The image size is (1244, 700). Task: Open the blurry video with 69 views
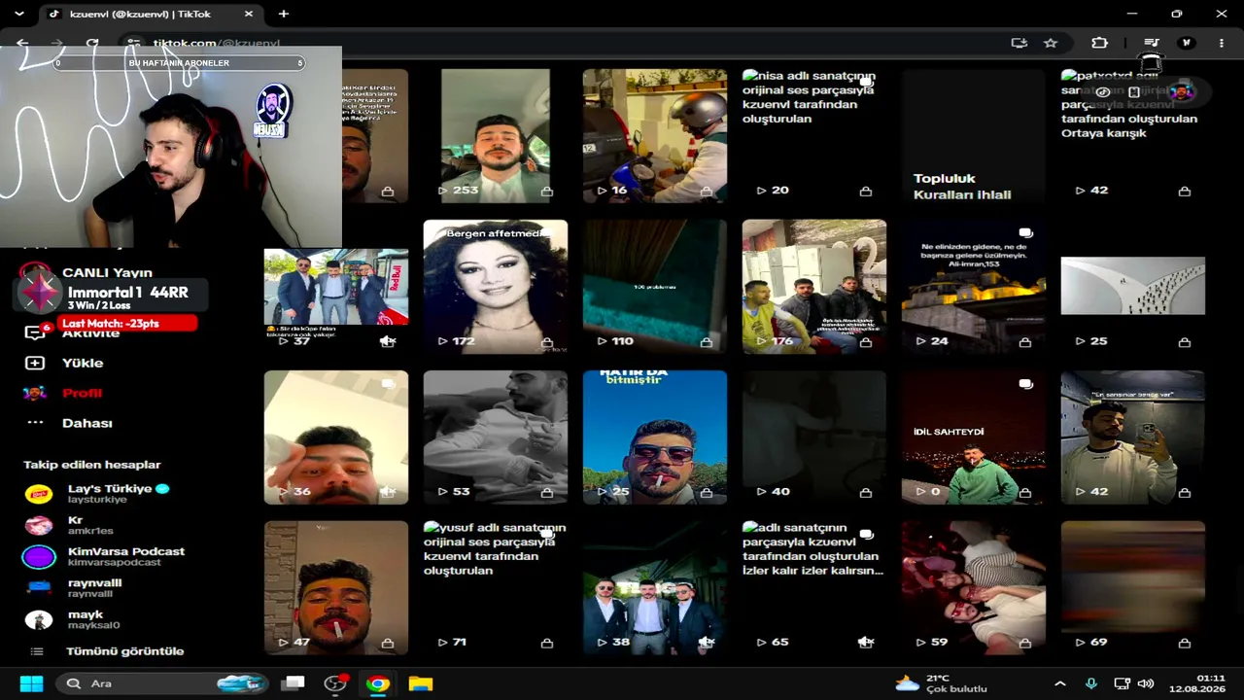pyautogui.click(x=1133, y=588)
